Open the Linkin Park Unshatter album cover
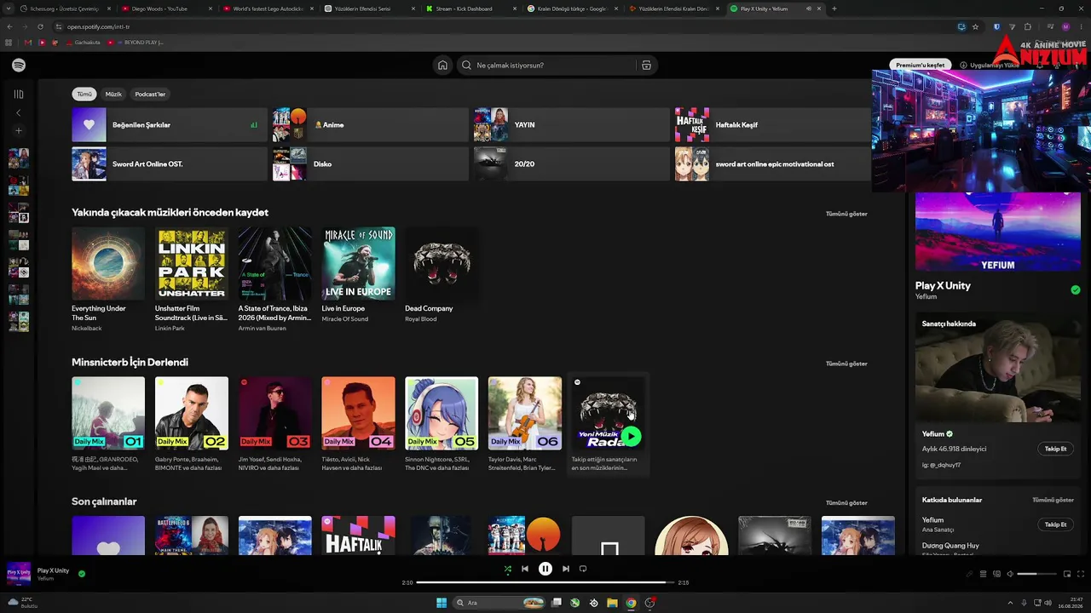The image size is (1091, 613). click(x=192, y=263)
